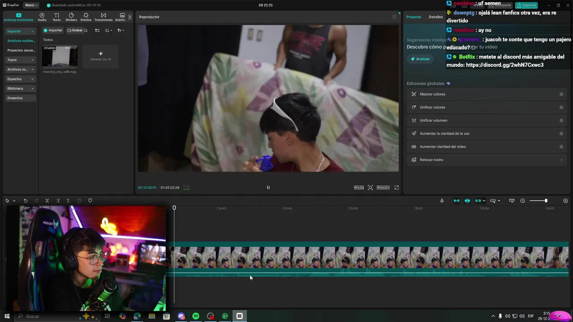Show more tabs with the right arrow
This screenshot has width=573, height=322.
(x=130, y=17)
